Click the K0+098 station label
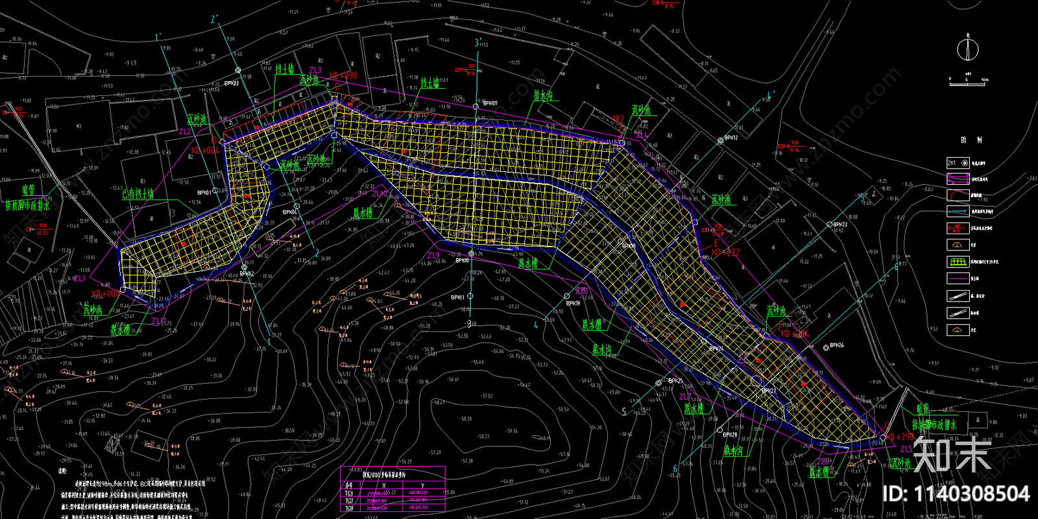Viewport: 1038px width, 519px height. pos(343,77)
